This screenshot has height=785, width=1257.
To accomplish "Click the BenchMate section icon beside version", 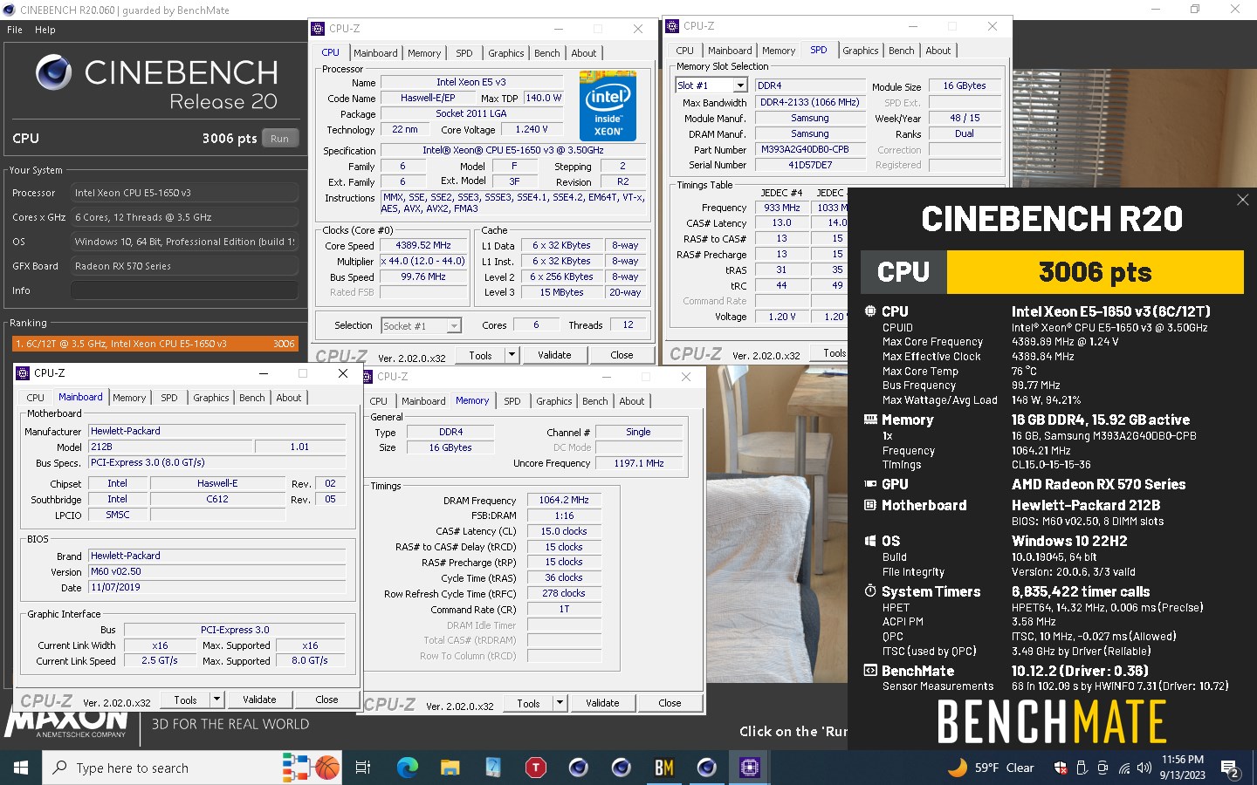I will click(870, 671).
